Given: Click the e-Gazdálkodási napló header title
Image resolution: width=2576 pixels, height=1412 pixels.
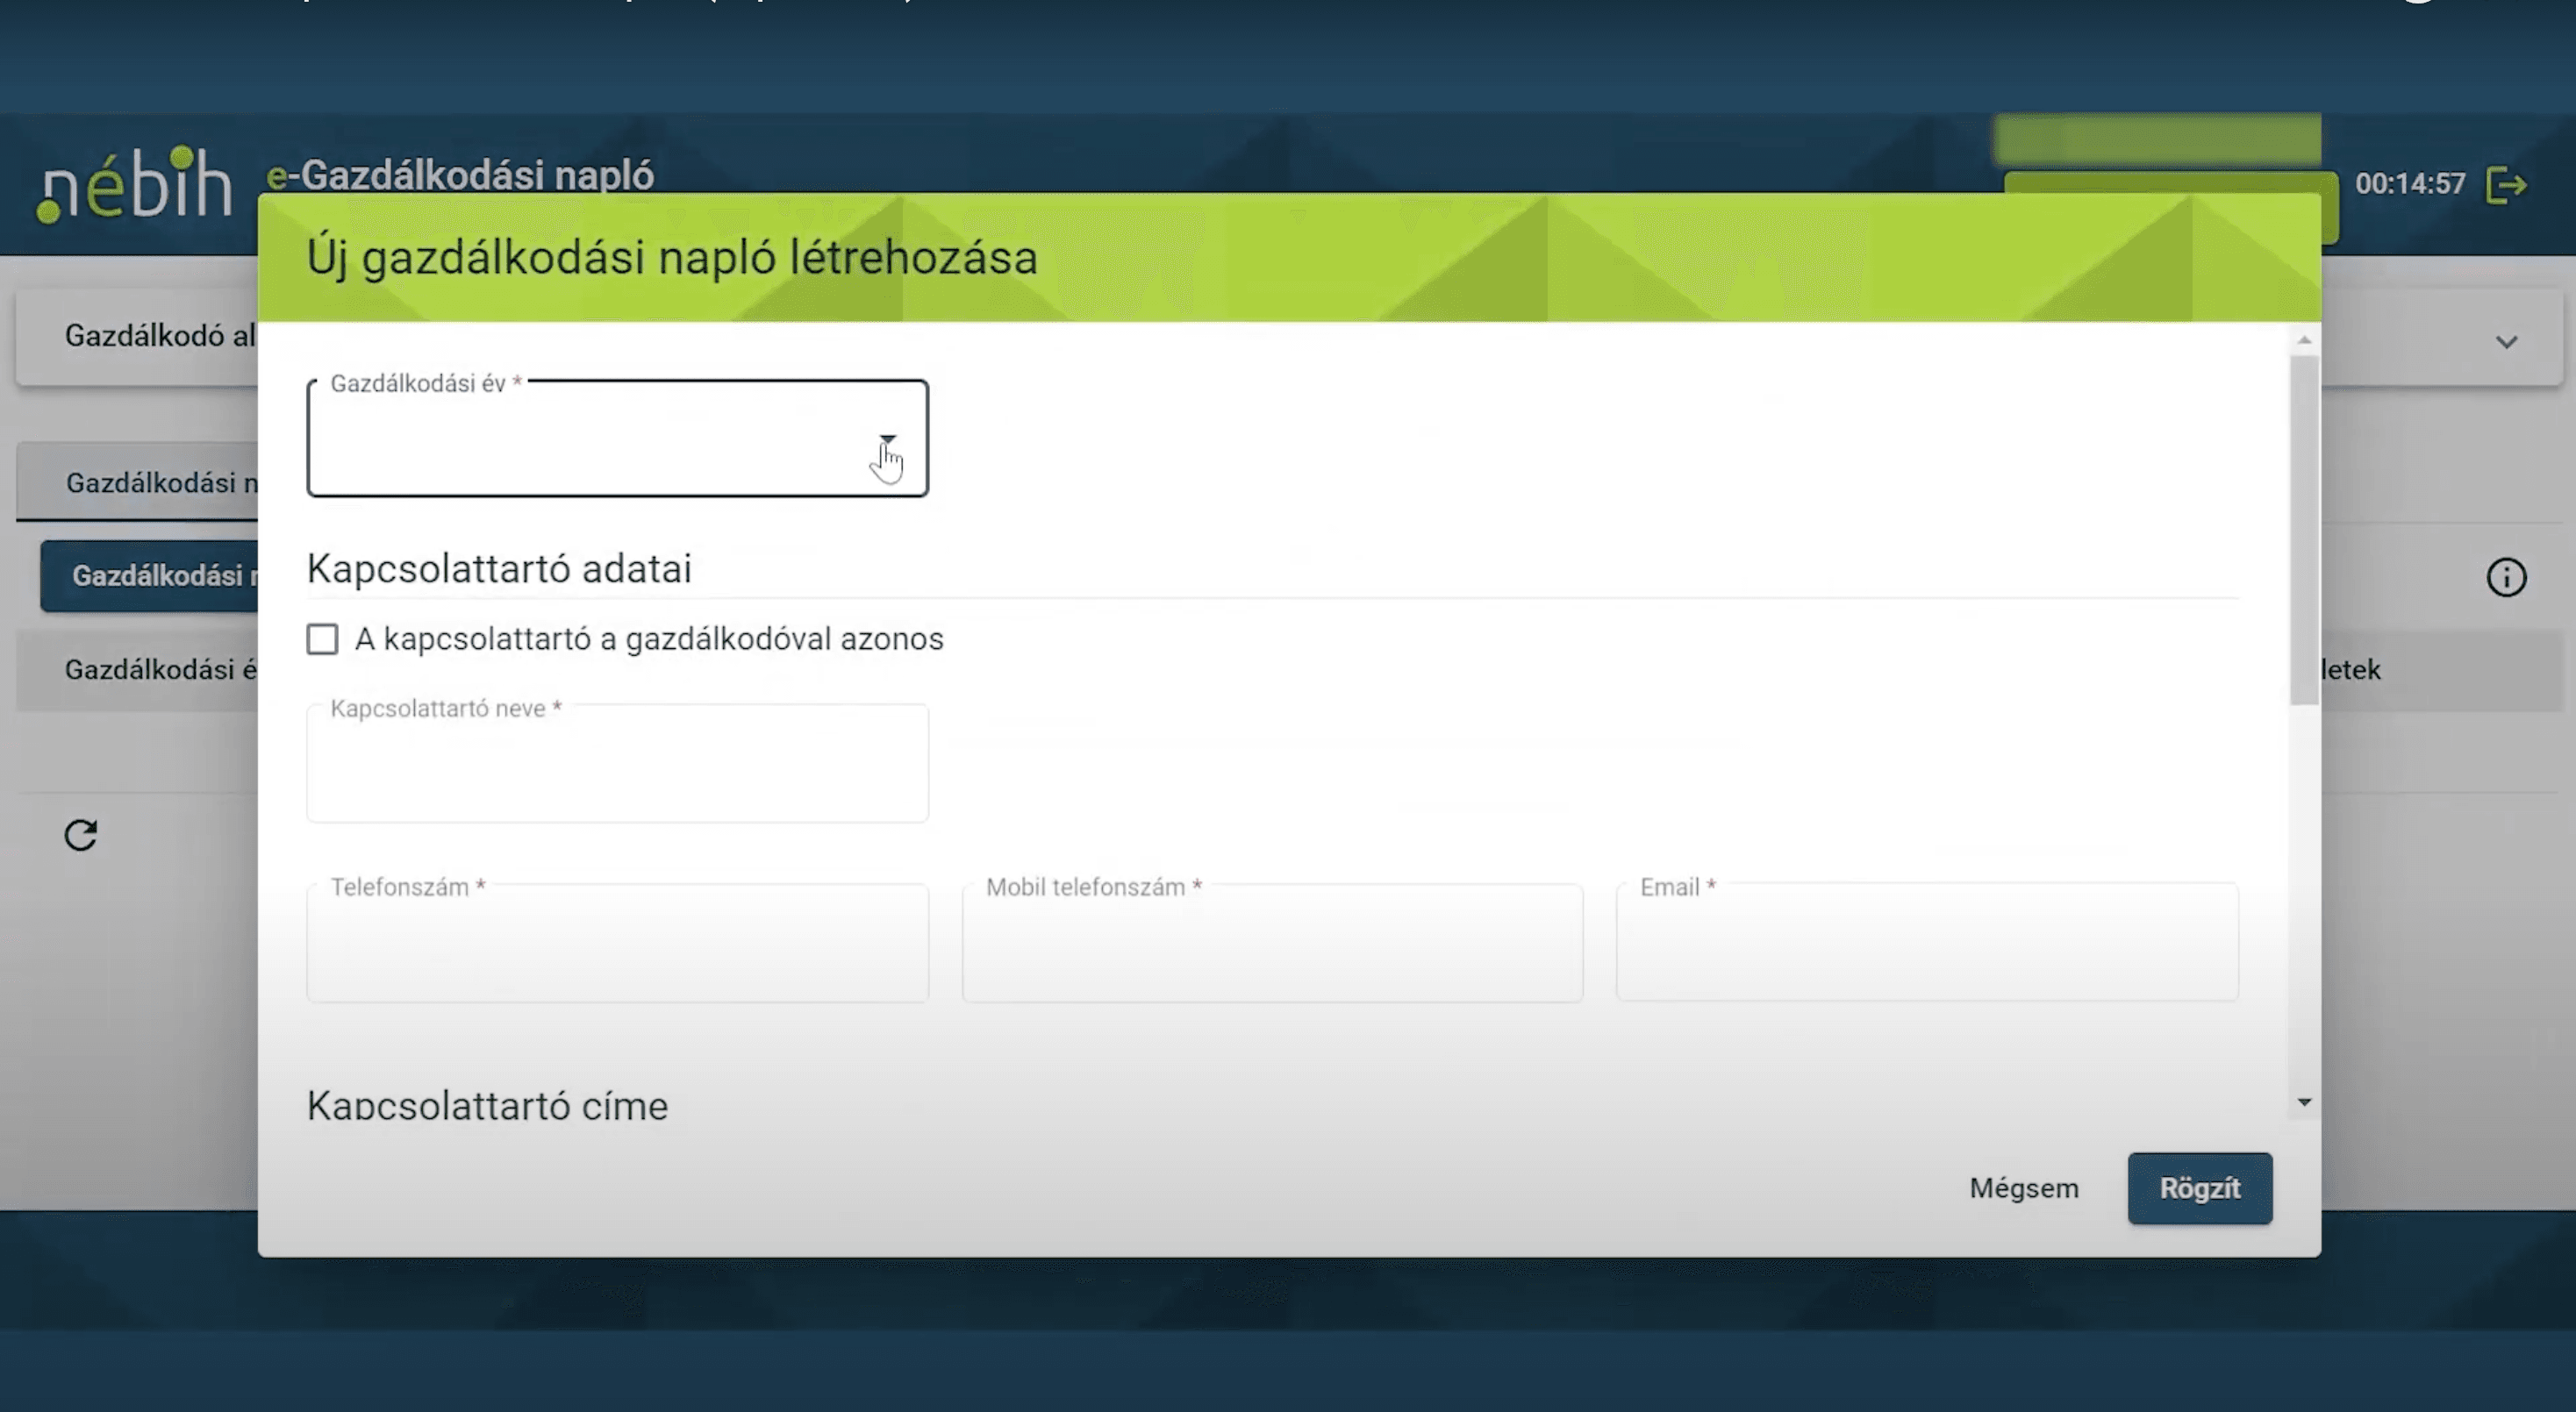Looking at the screenshot, I should click(460, 175).
